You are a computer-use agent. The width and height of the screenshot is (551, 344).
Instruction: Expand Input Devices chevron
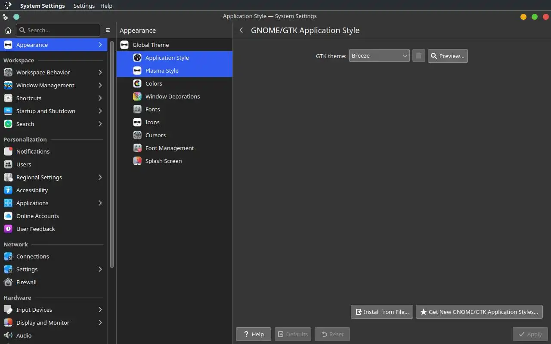click(x=100, y=310)
